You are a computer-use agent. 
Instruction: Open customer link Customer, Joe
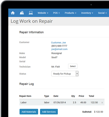tap(58, 43)
